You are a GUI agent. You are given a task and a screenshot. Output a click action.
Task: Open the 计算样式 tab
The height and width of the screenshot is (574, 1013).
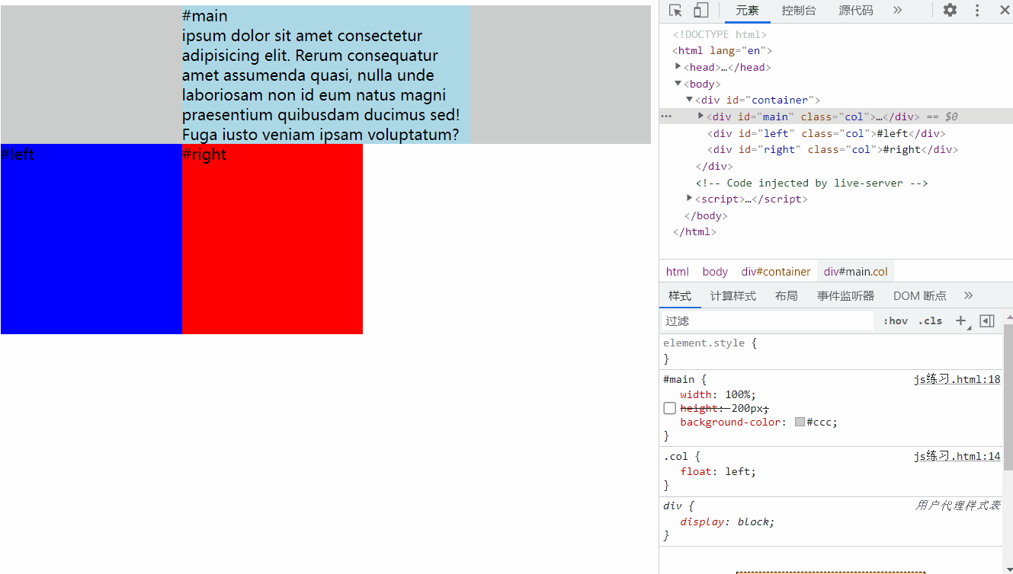click(x=733, y=295)
